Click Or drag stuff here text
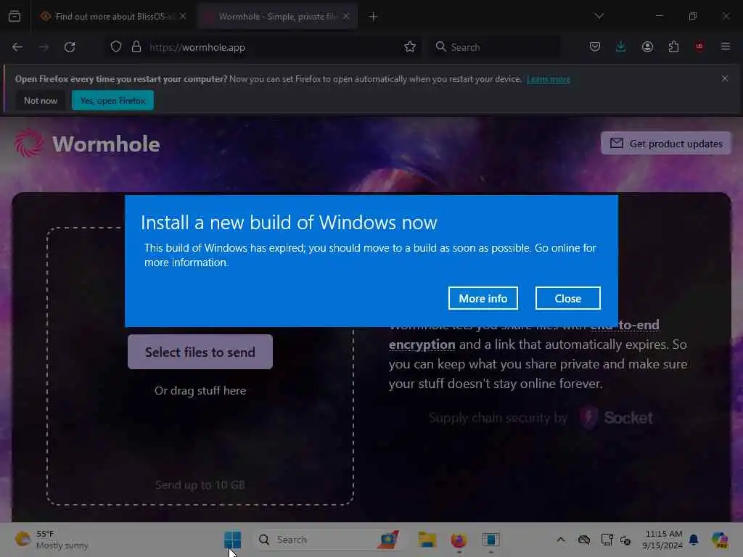743x557 pixels. coord(200,391)
